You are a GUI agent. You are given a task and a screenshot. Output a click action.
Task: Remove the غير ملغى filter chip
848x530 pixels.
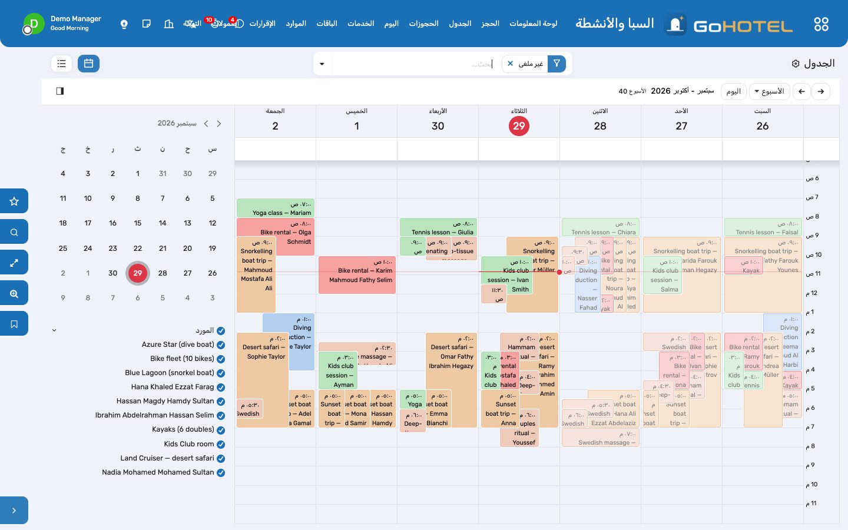point(511,64)
